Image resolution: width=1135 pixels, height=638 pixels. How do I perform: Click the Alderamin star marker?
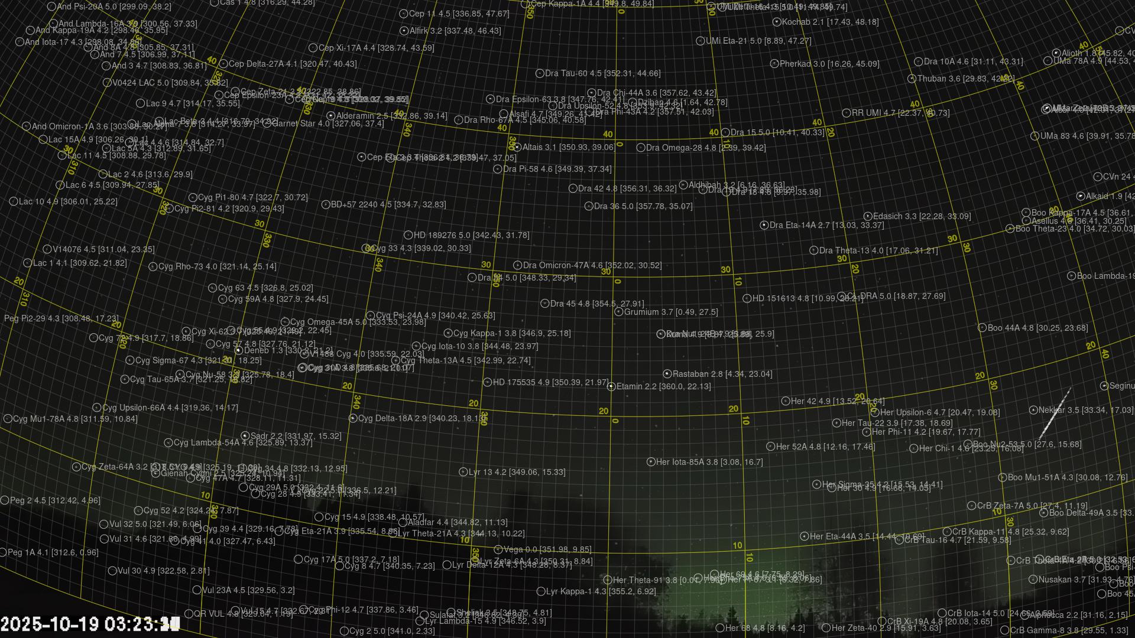point(331,116)
